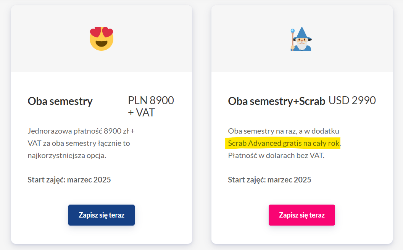Click the PLN 8900 + VAT price
The height and width of the screenshot is (250, 403).
151,106
